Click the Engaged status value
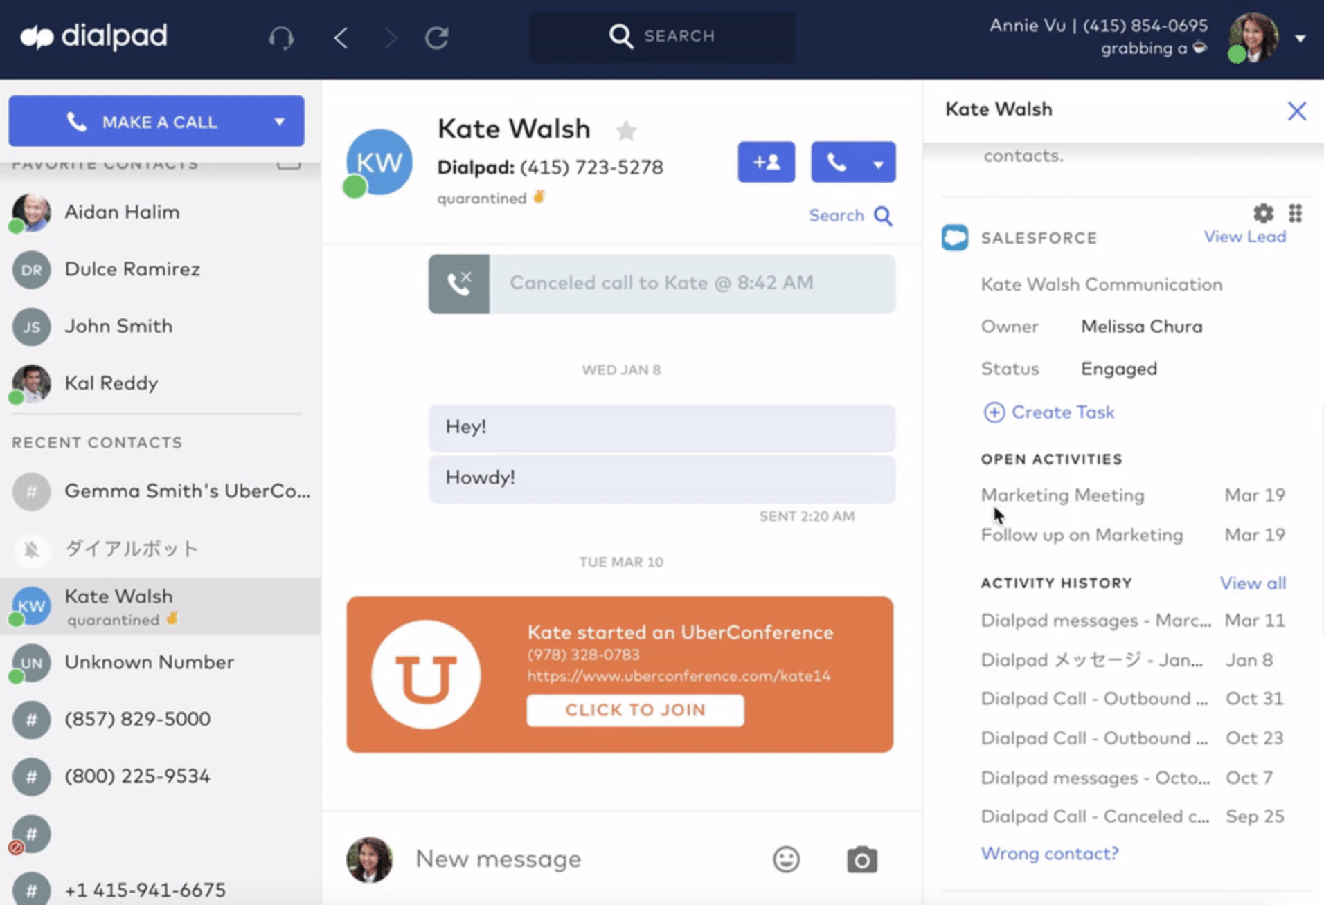Image resolution: width=1324 pixels, height=905 pixels. [1119, 369]
